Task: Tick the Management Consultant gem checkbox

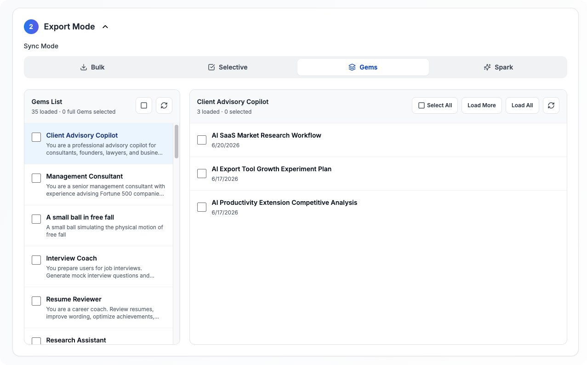Action: [x=36, y=178]
